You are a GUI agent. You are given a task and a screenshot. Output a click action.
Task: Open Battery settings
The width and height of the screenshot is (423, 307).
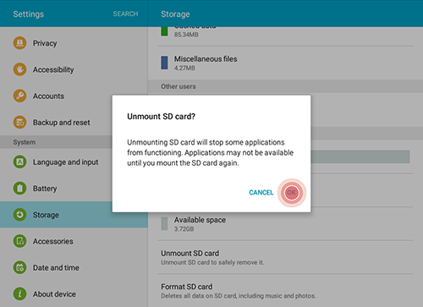pos(74,189)
